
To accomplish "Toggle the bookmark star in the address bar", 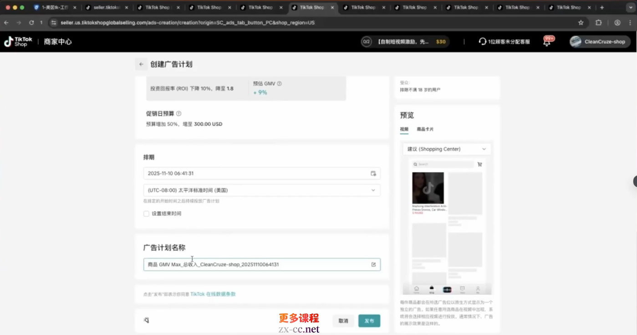I will point(581,22).
